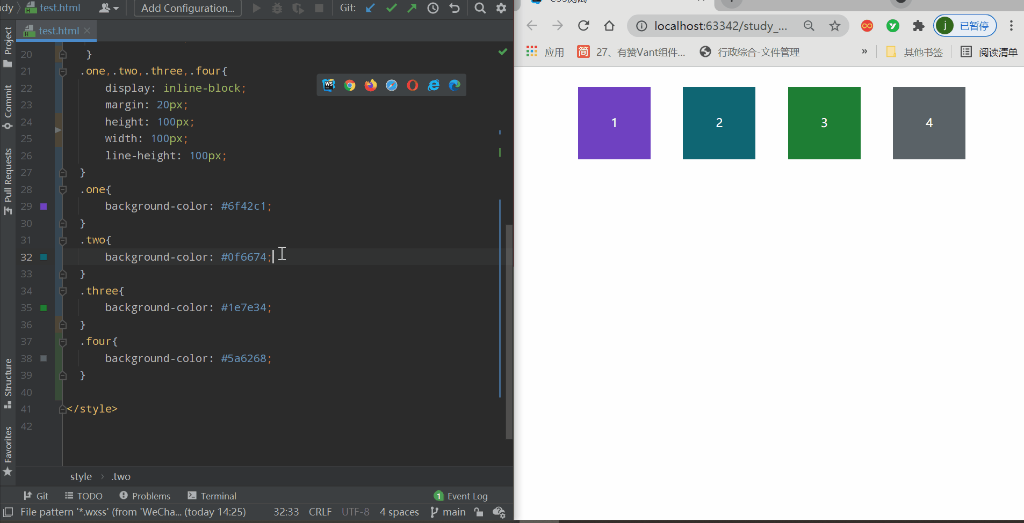This screenshot has width=1024, height=523.
Task: Collapse the .three CSS rule fold
Action: point(63,291)
